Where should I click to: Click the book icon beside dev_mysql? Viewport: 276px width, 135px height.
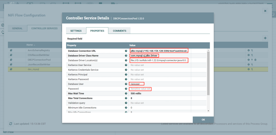point(11,69)
